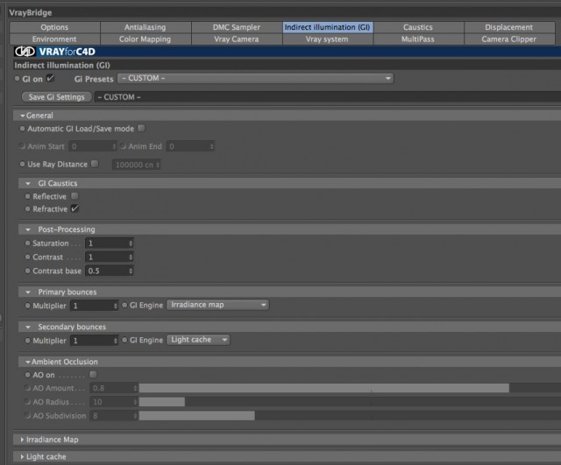The height and width of the screenshot is (465, 561).
Task: Open the Caustics tab
Action: click(x=418, y=27)
